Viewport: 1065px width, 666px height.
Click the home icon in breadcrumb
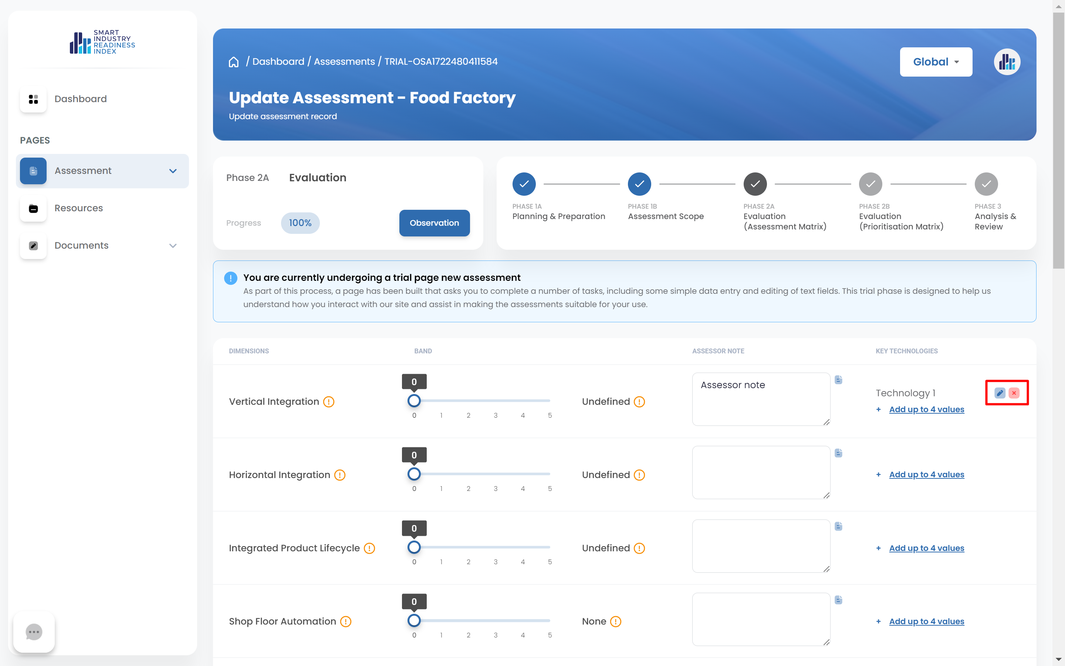[234, 62]
